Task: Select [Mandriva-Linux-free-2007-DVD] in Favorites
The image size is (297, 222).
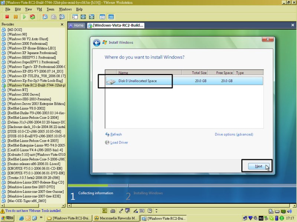Action: (x=31, y=187)
